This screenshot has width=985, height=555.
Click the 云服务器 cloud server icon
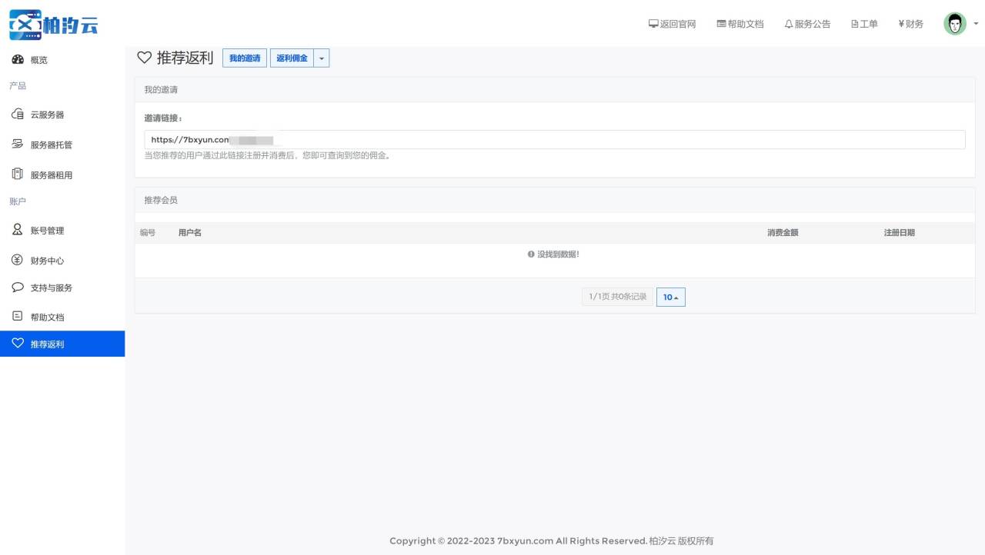[18, 115]
